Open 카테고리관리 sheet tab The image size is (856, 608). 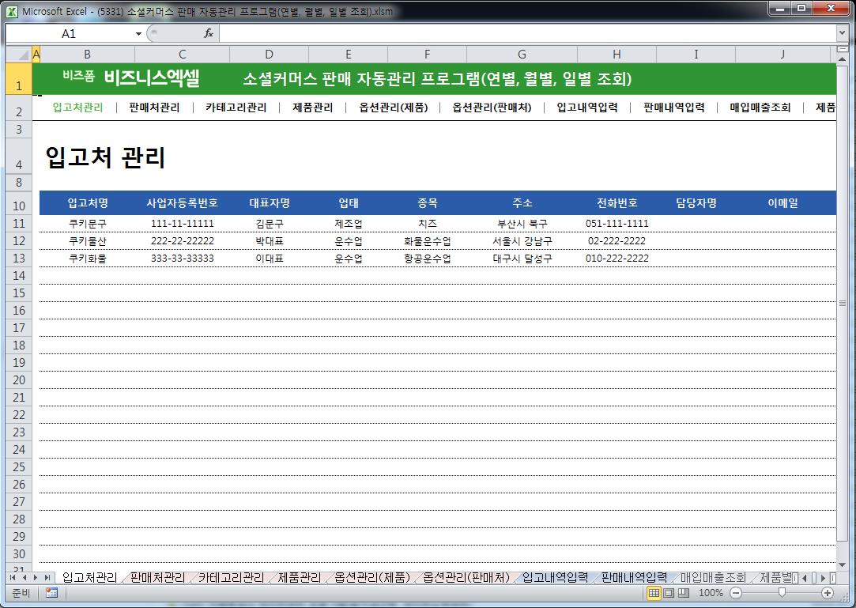tap(231, 577)
